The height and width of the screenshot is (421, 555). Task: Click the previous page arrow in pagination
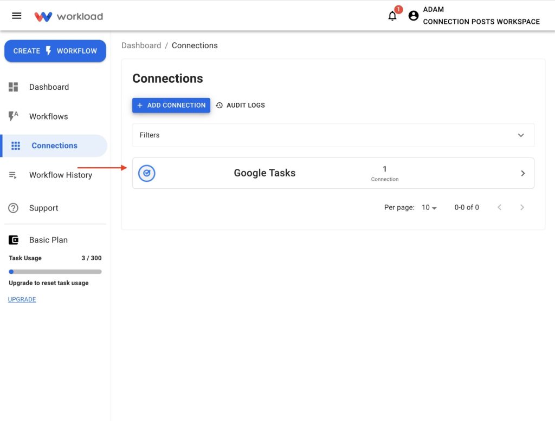point(499,207)
